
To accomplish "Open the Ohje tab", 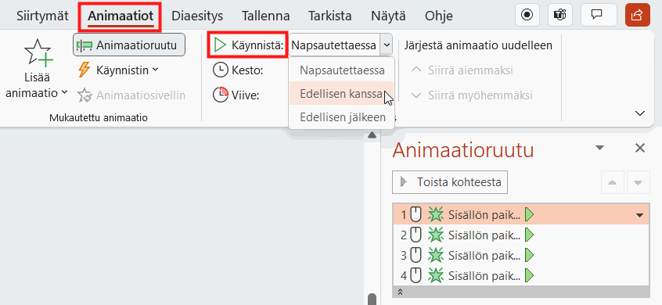I will 439,16.
